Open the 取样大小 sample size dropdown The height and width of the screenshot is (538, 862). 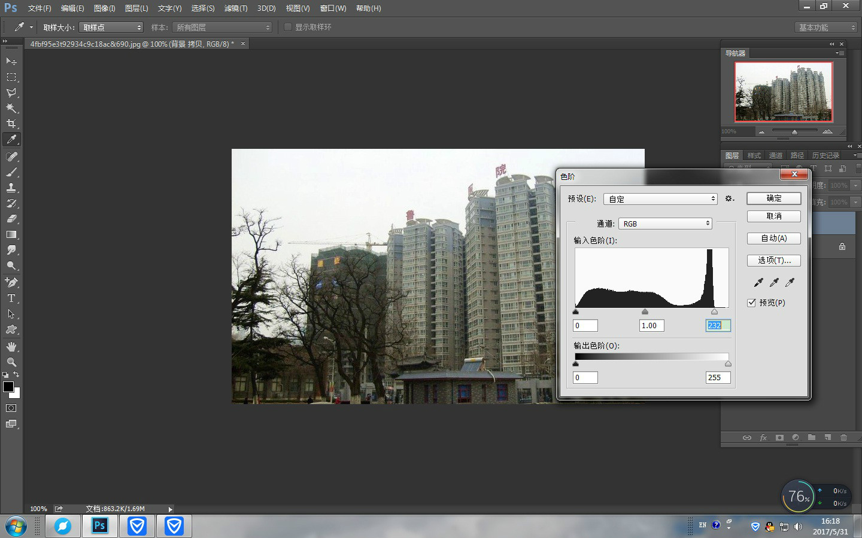click(111, 27)
